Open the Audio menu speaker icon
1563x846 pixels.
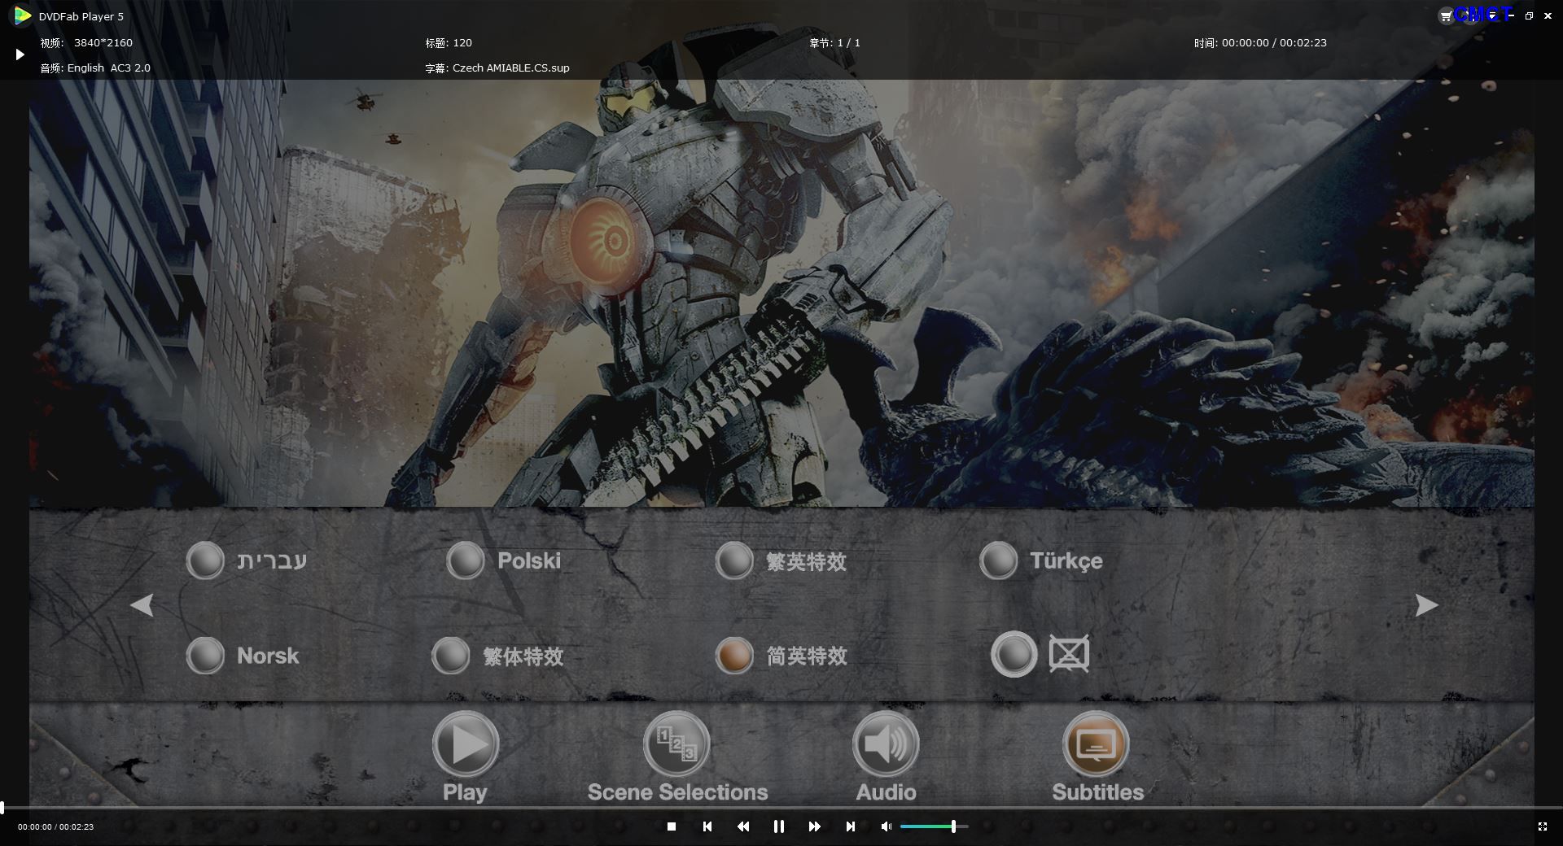coord(886,744)
